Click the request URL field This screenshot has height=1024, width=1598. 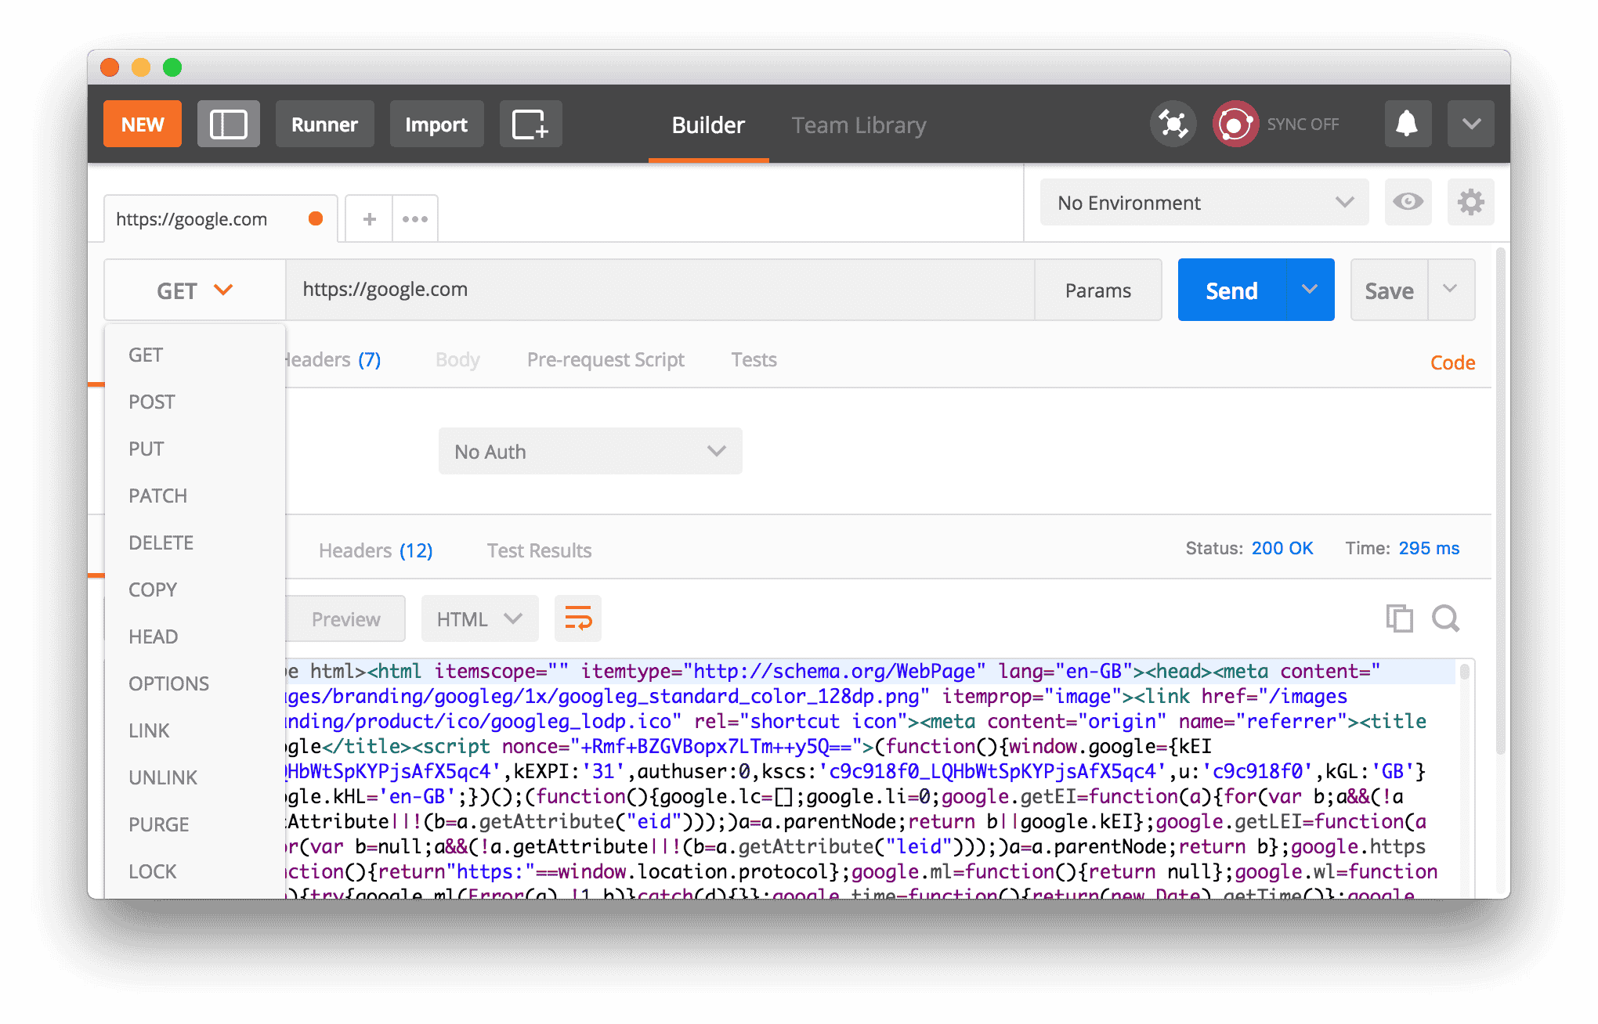click(660, 290)
